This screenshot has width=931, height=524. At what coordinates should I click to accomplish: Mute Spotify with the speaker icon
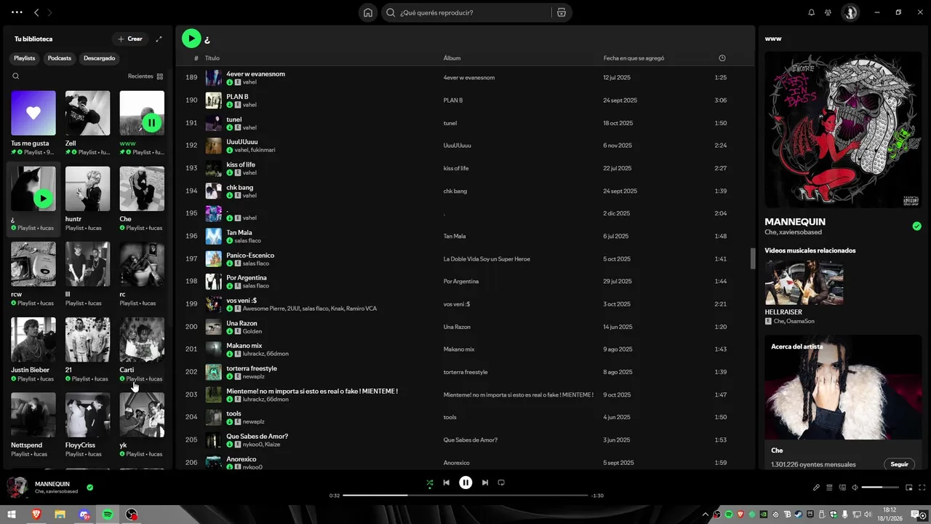pyautogui.click(x=855, y=488)
